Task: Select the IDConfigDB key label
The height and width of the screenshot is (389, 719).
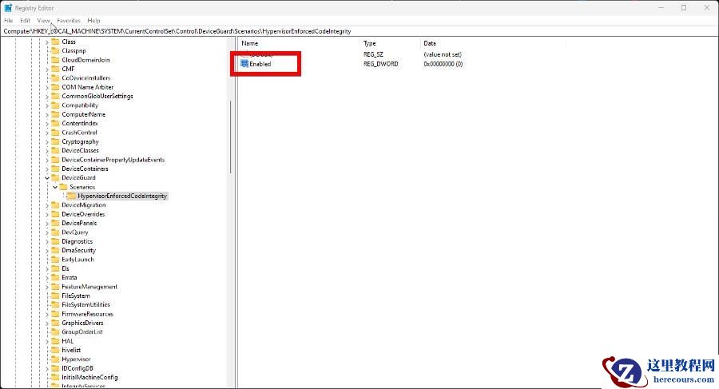Action: point(77,368)
